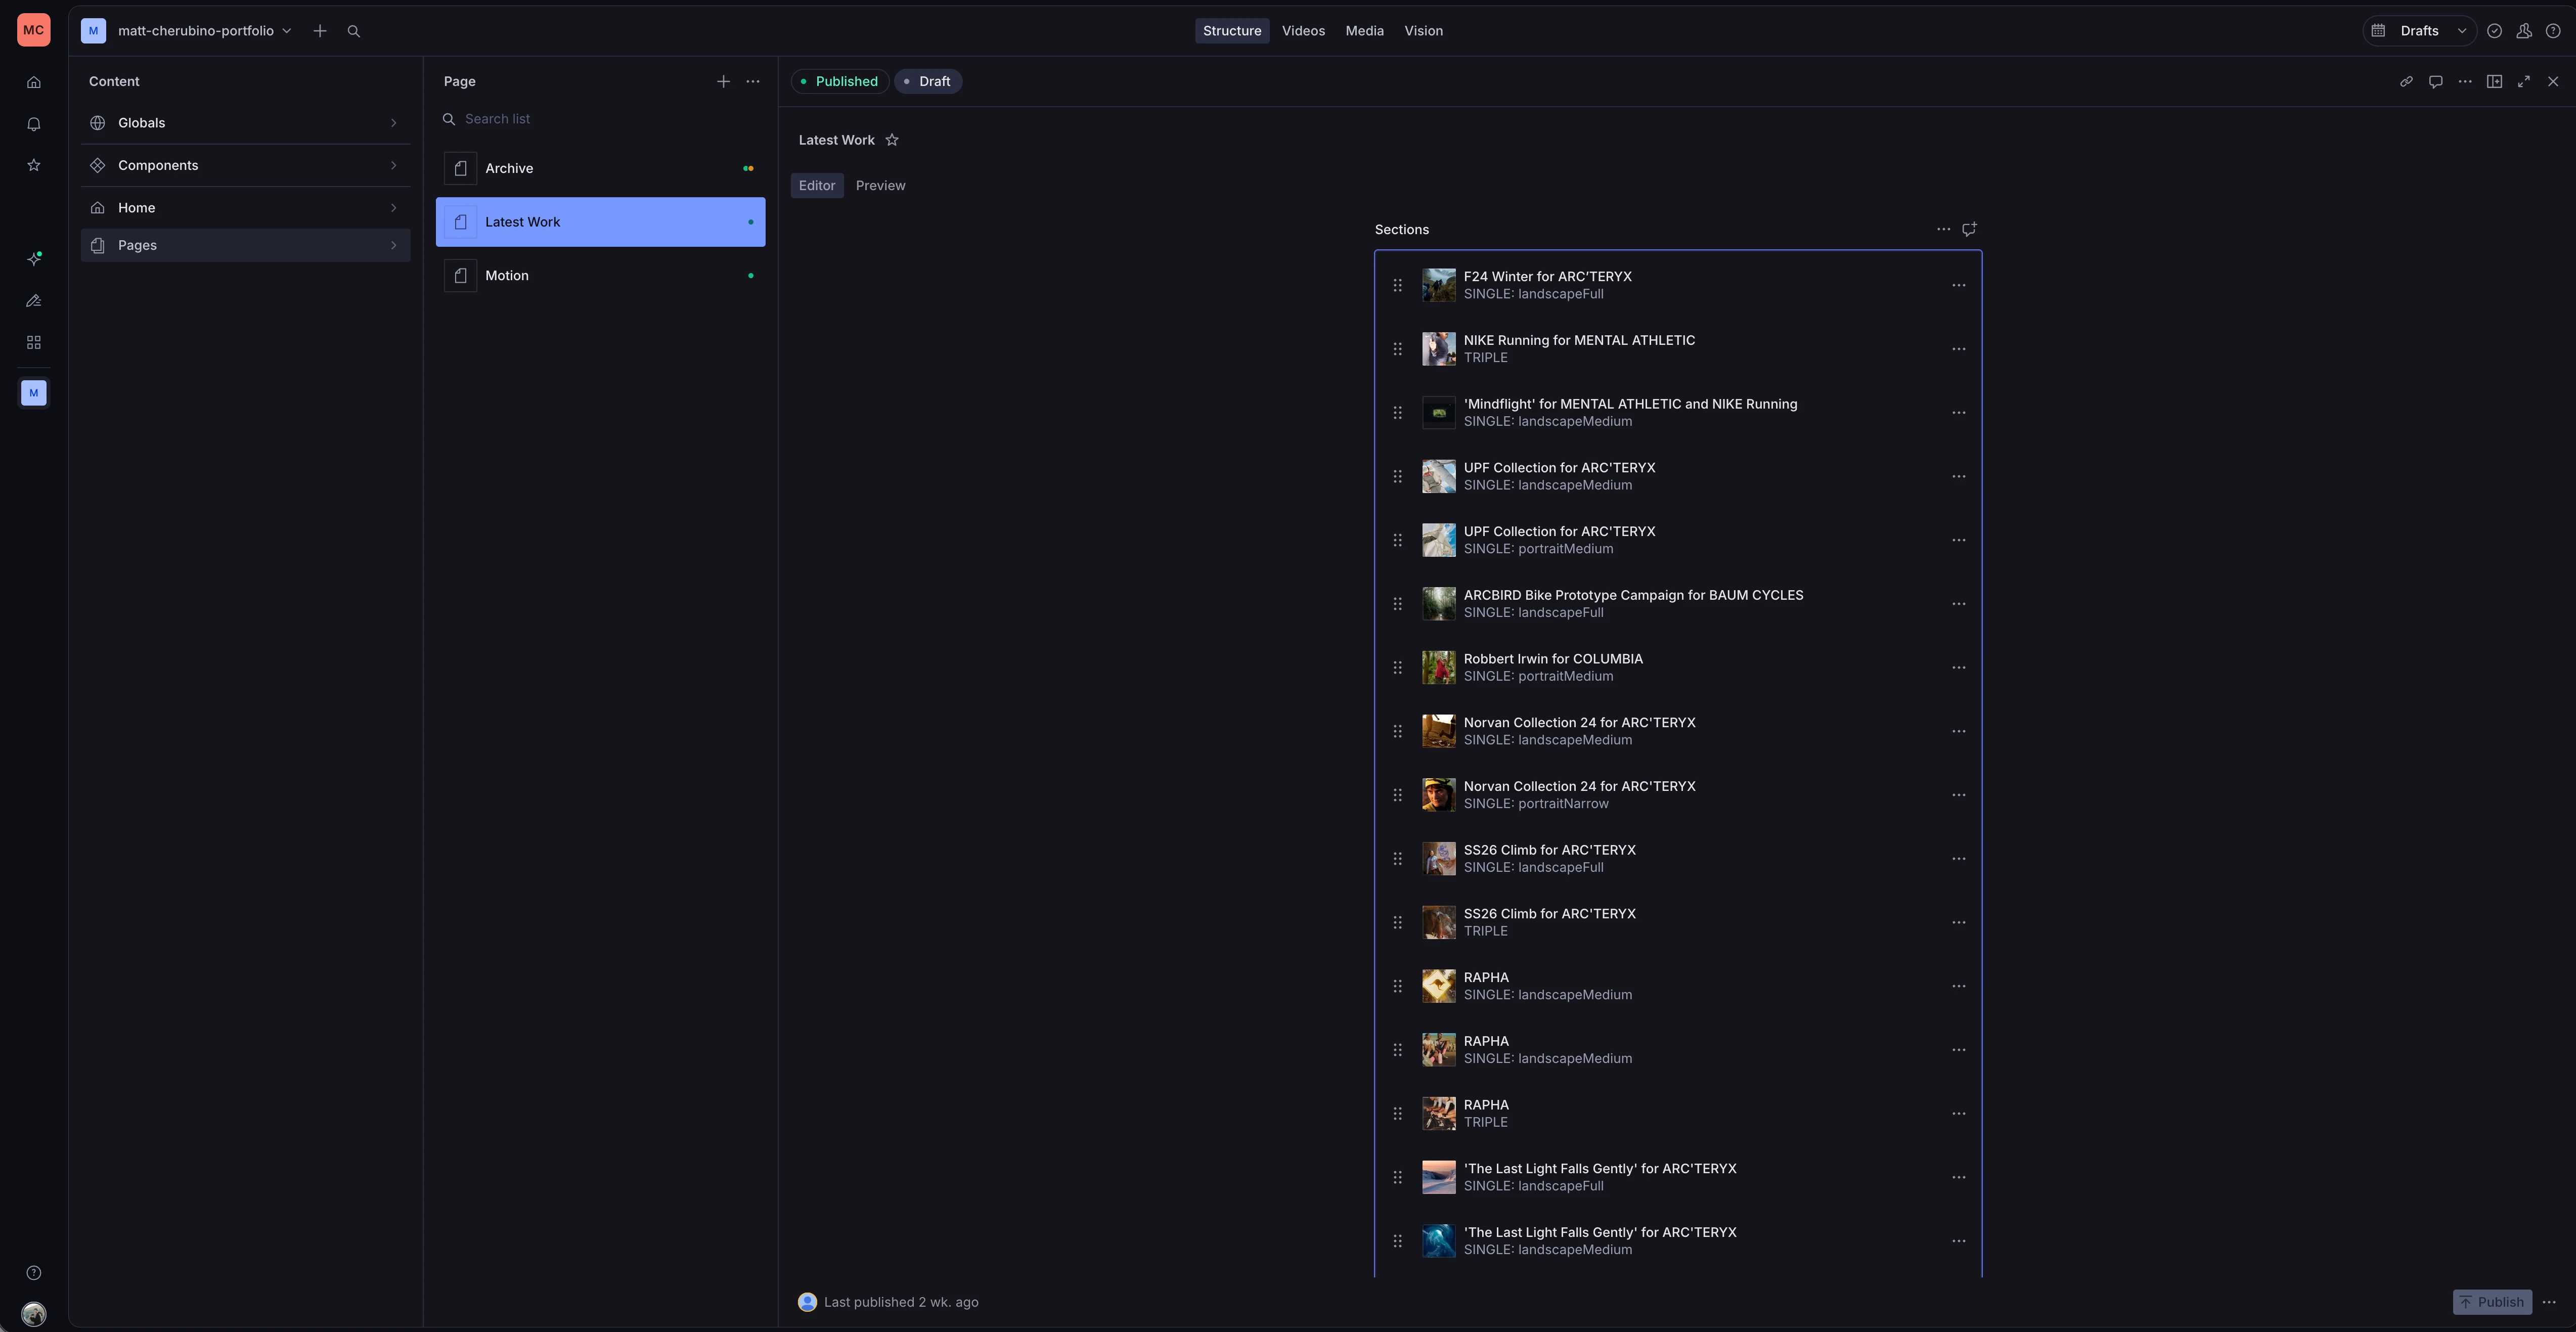Switch to the Vision tab
This screenshot has width=2576, height=1332.
1423,31
